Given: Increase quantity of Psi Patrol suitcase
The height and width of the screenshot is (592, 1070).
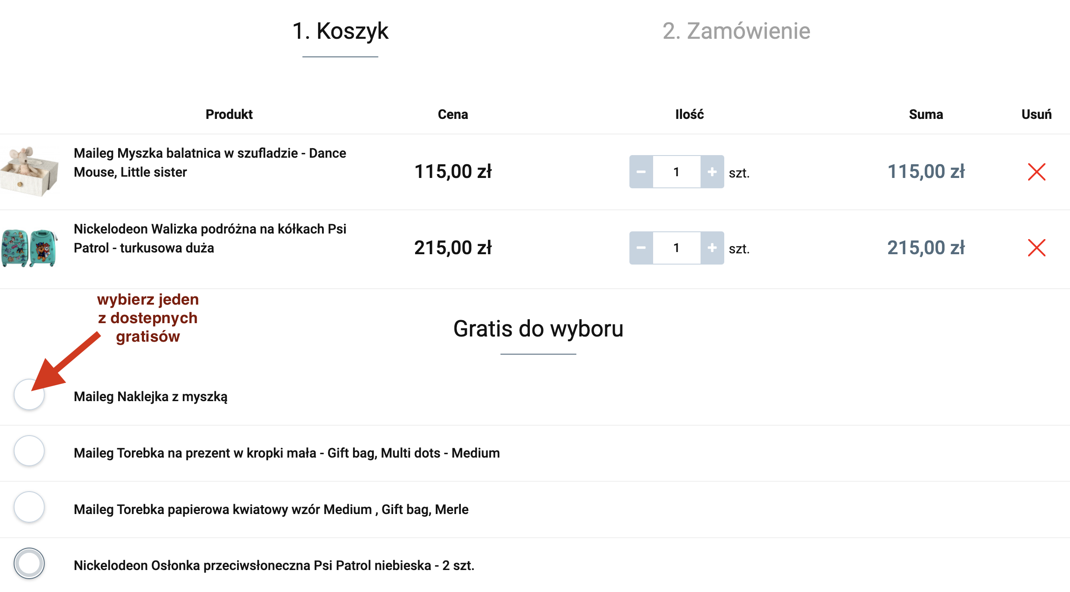Looking at the screenshot, I should coord(712,248).
